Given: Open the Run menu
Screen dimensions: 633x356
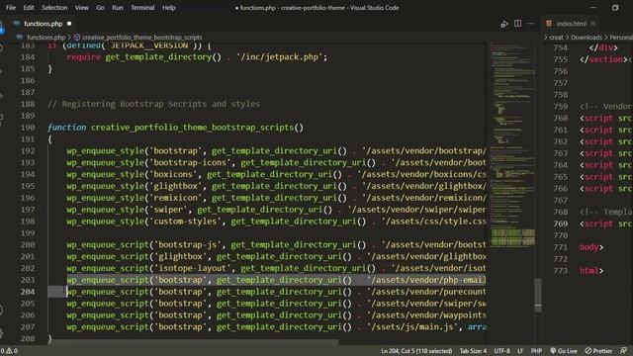Looking at the screenshot, I should tap(118, 8).
